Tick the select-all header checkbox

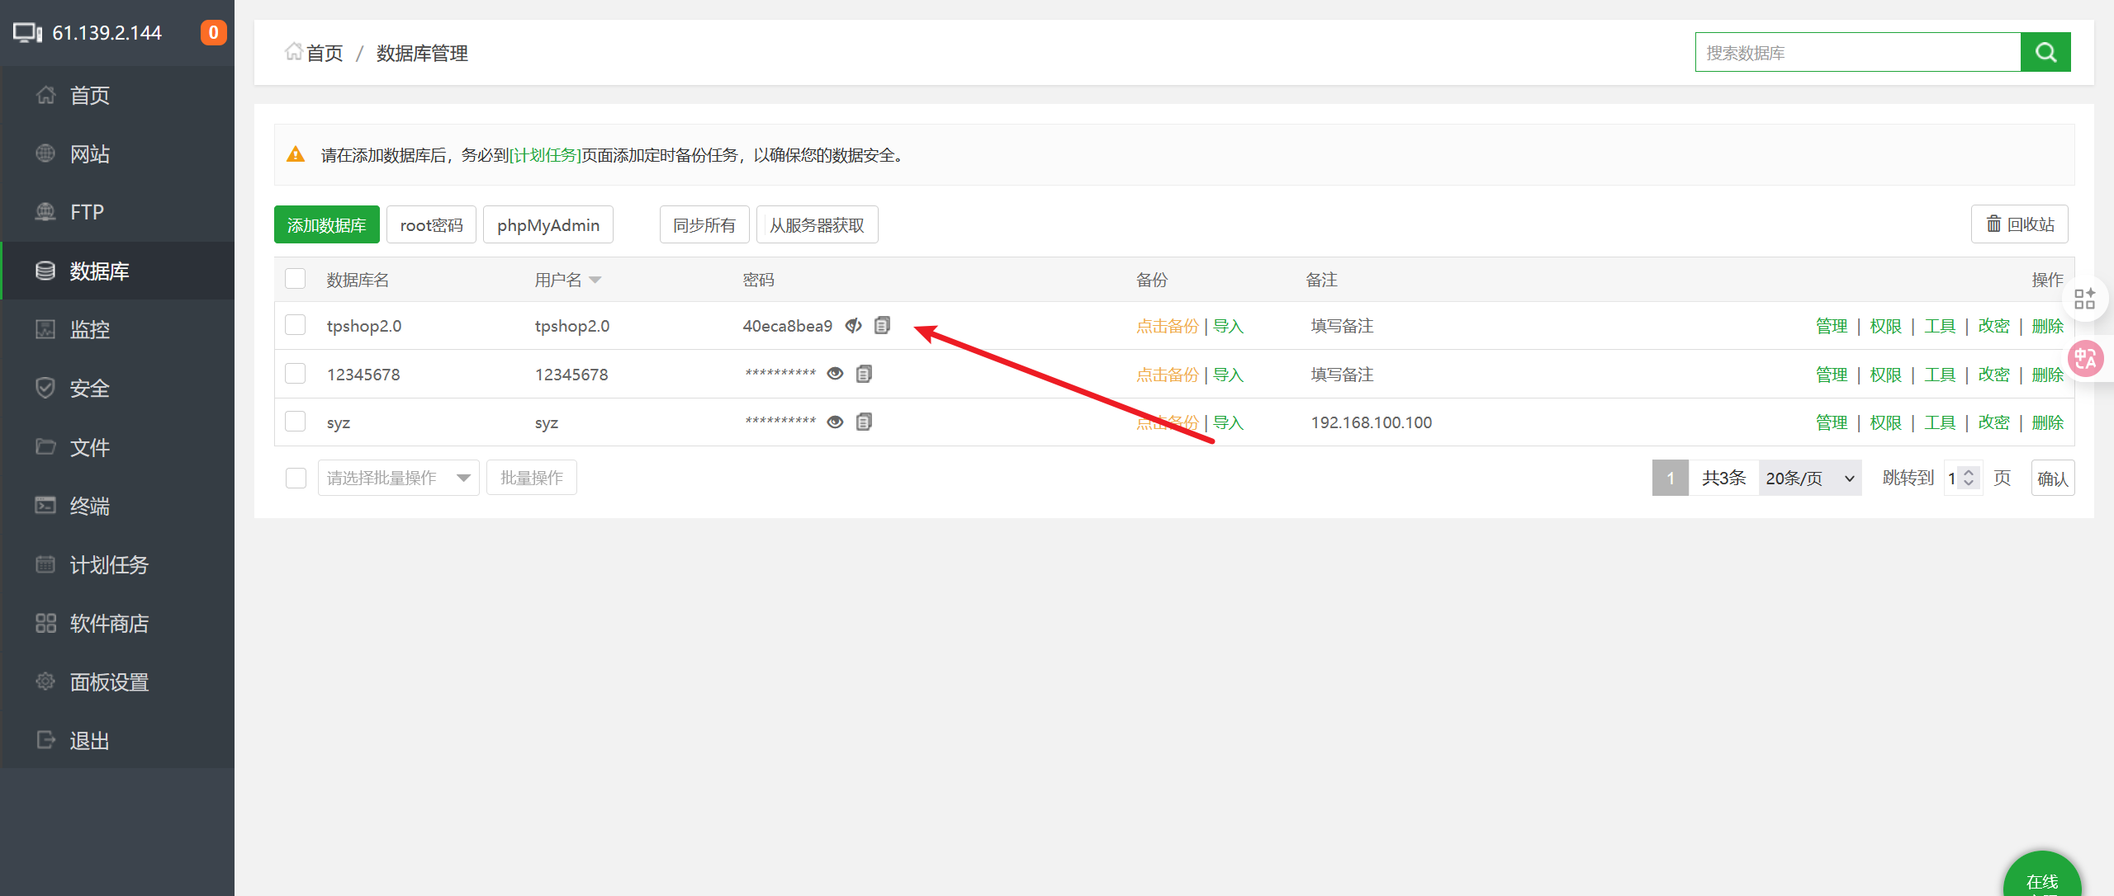(296, 279)
